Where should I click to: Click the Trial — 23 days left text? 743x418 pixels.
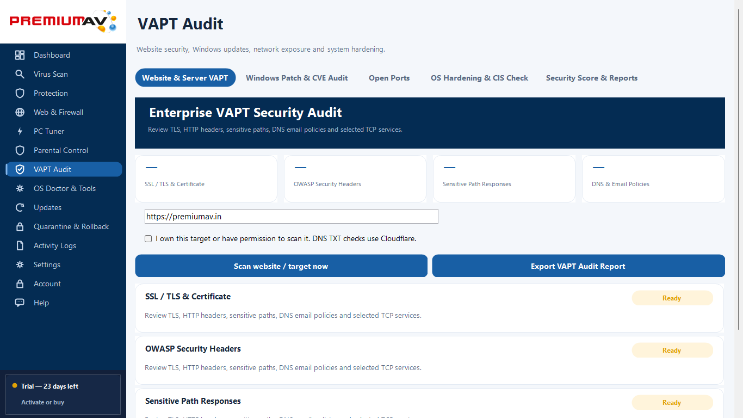49,386
